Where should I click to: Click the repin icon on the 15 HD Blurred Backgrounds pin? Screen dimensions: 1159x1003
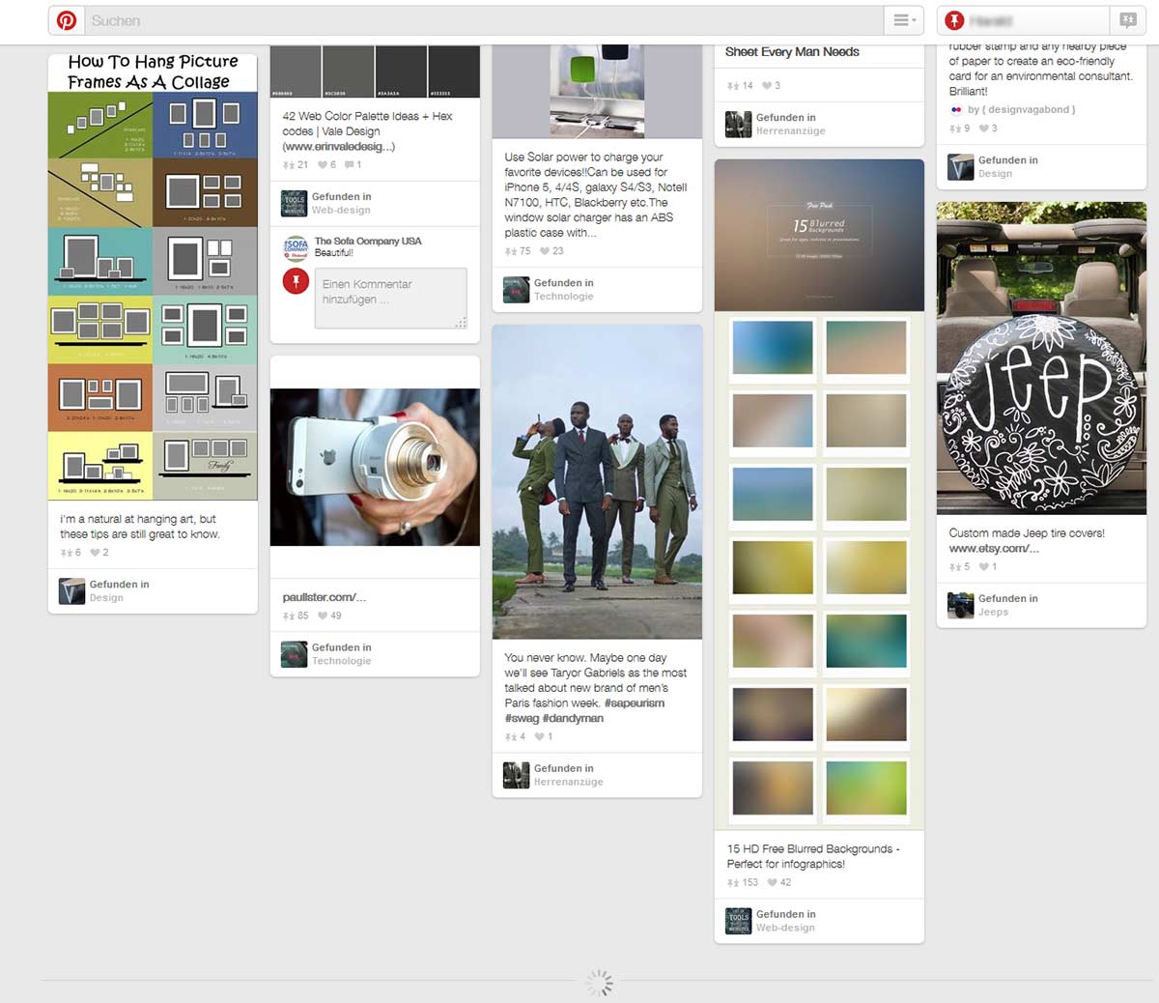click(732, 882)
